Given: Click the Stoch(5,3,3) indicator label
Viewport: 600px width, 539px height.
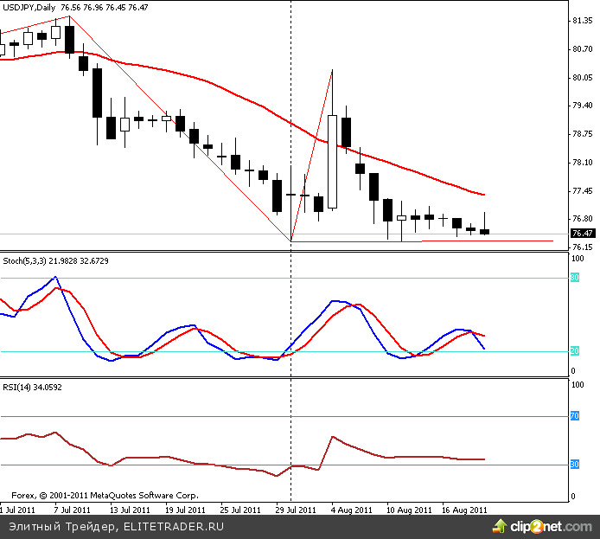Looking at the screenshot, I should (x=28, y=260).
